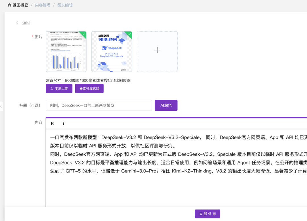Click the home icon in the breadcrumb
This screenshot has height=221, width=307.
click(x=9, y=5)
